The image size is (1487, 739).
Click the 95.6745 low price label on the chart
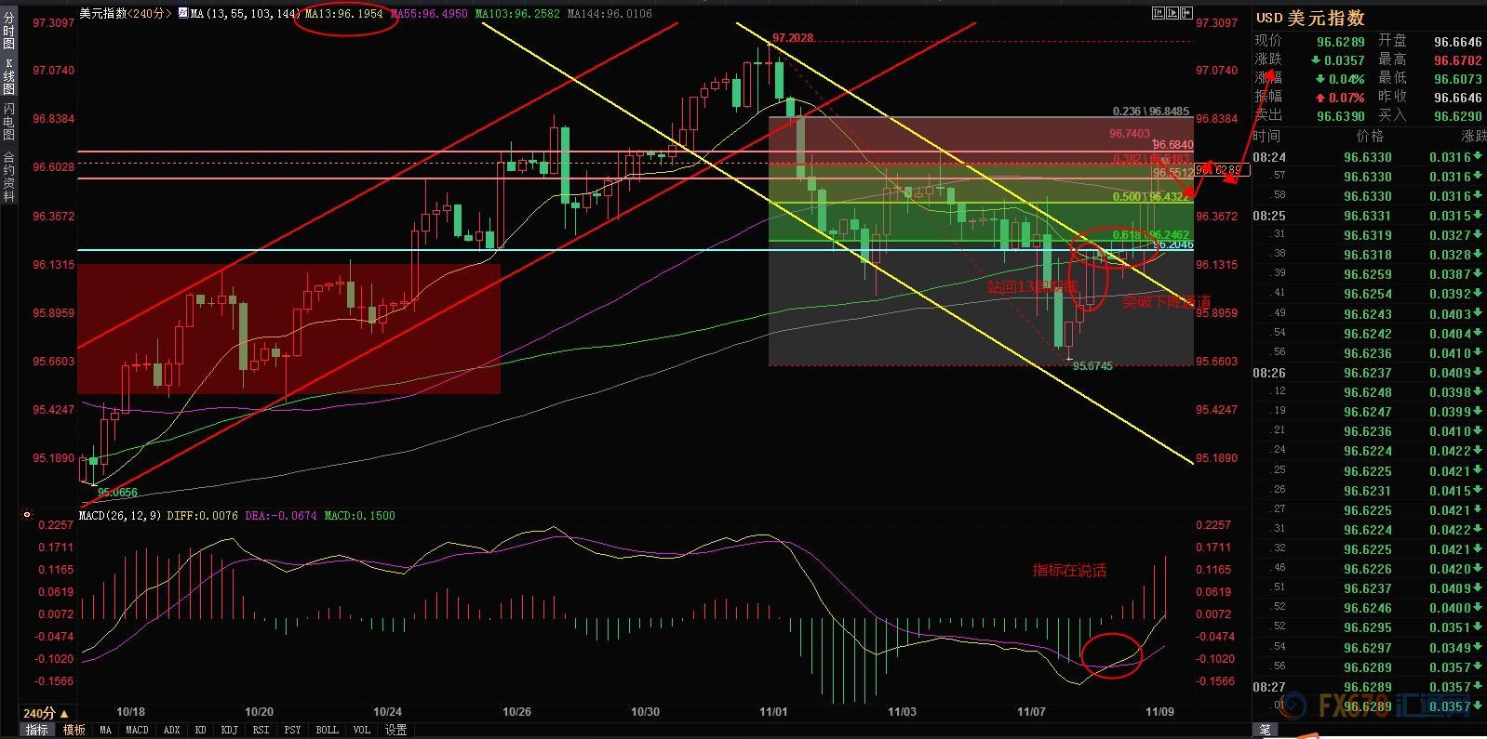[x=1092, y=365]
